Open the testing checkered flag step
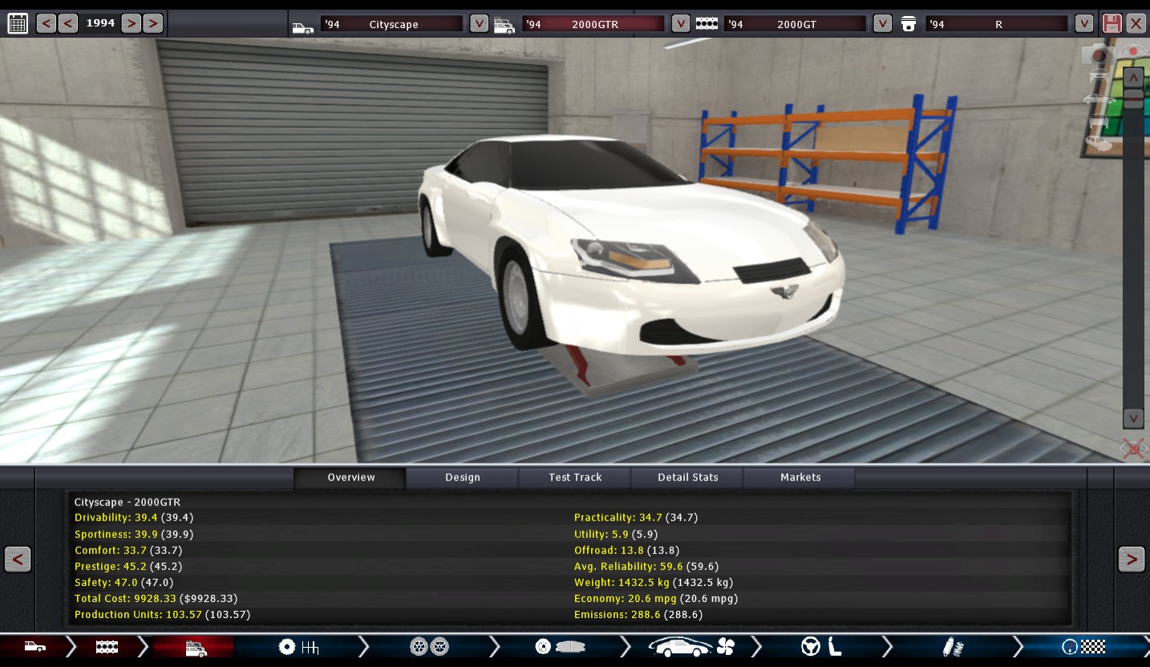Screen dimensions: 1150x667 pos(1084,647)
